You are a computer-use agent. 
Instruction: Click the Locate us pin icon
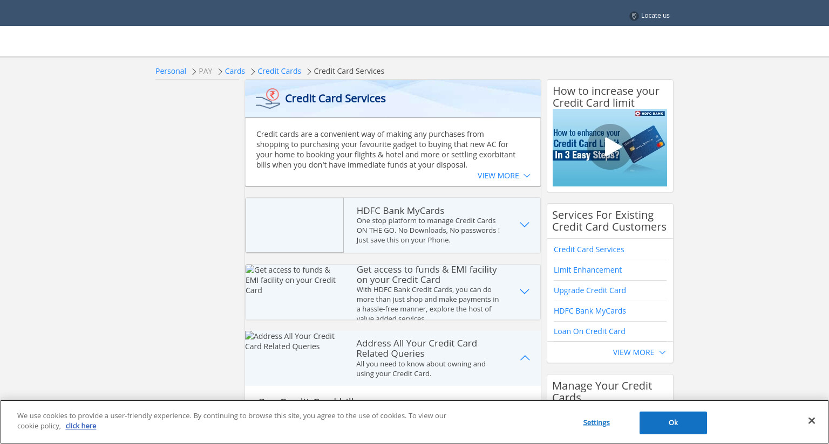pos(634,16)
